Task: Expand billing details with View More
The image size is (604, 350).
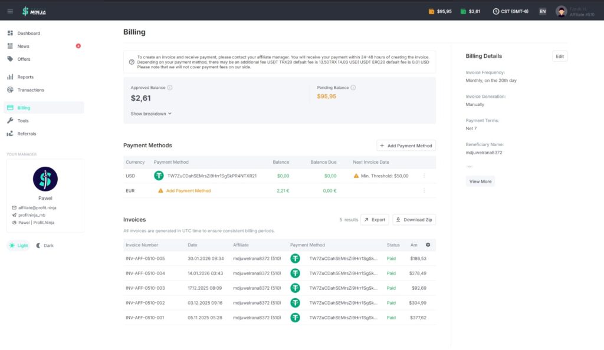Action: click(480, 181)
